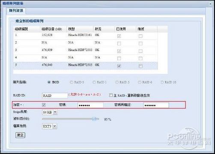Select the RAID 5 radio button
The image size is (215, 154).
(x=117, y=82)
